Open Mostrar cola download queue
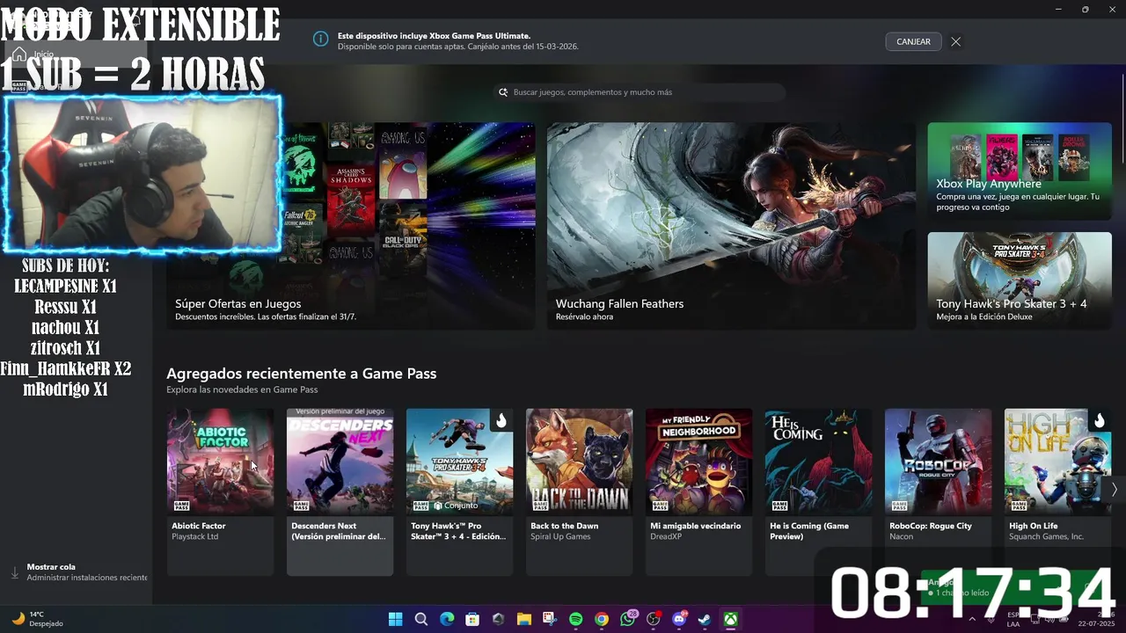Viewport: 1126px width, 633px height. [79, 572]
